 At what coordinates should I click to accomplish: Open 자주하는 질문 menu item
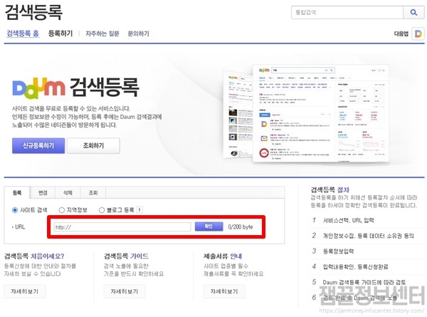pyautogui.click(x=102, y=33)
